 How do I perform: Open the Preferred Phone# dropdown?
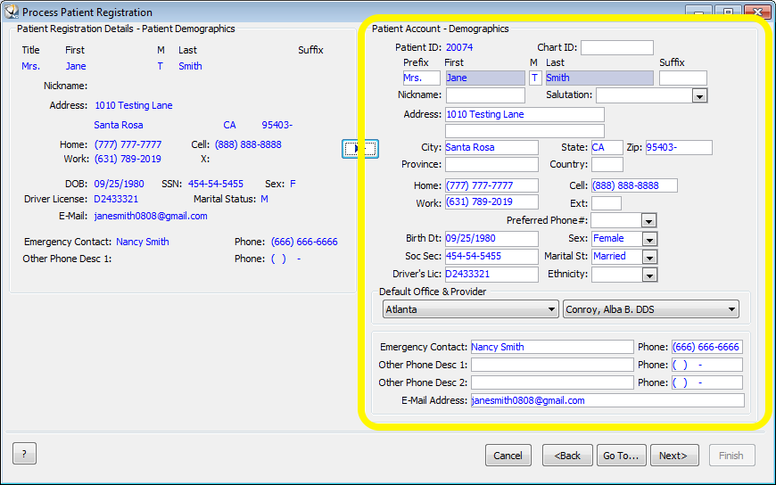pyautogui.click(x=648, y=221)
